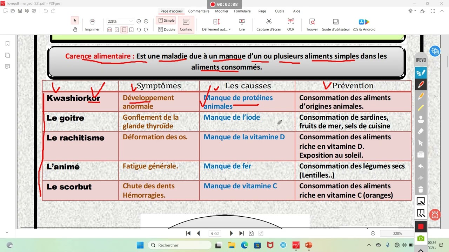Zoom out with the minus icon beside 228%
The image size is (449, 252).
139,21
